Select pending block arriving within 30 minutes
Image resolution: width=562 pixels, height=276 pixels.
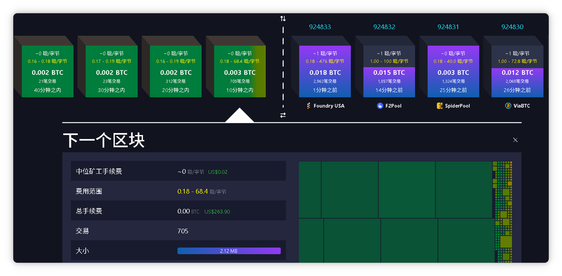112,71
